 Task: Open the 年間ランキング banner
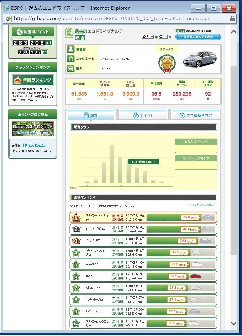click(33, 80)
